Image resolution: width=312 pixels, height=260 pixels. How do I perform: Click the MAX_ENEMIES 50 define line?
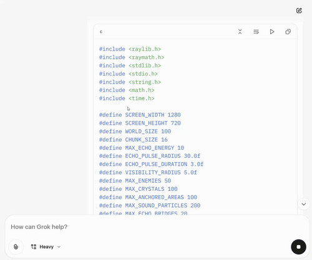[135, 181]
